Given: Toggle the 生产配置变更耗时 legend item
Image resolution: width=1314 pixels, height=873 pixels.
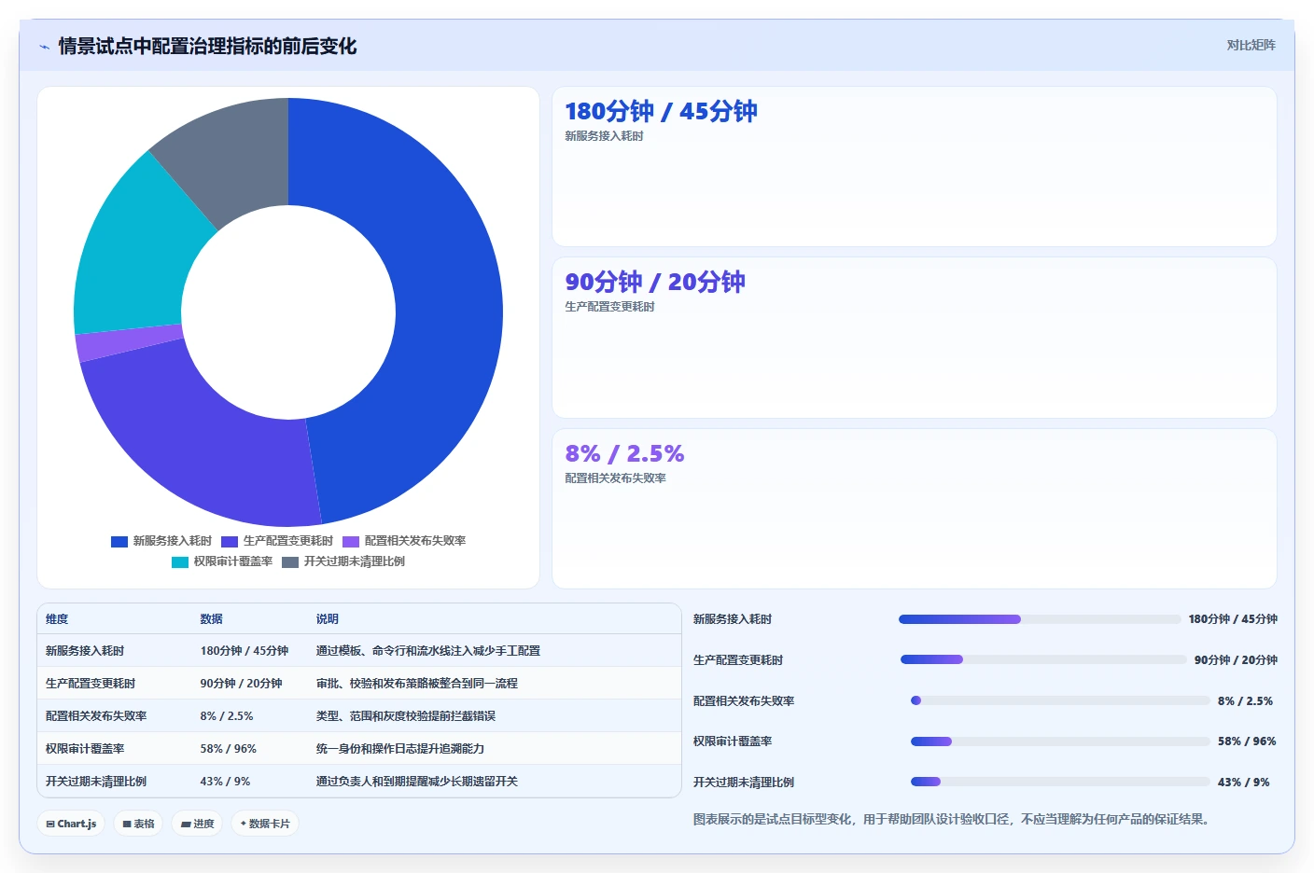Looking at the screenshot, I should coord(277,541).
